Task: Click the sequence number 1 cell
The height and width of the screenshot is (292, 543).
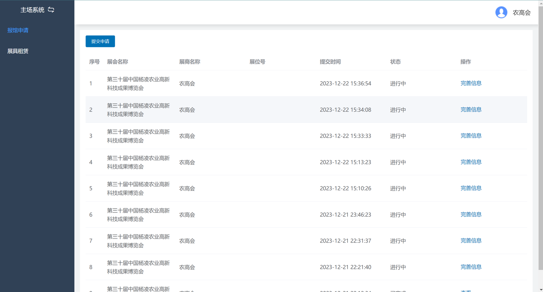Action: pos(91,84)
